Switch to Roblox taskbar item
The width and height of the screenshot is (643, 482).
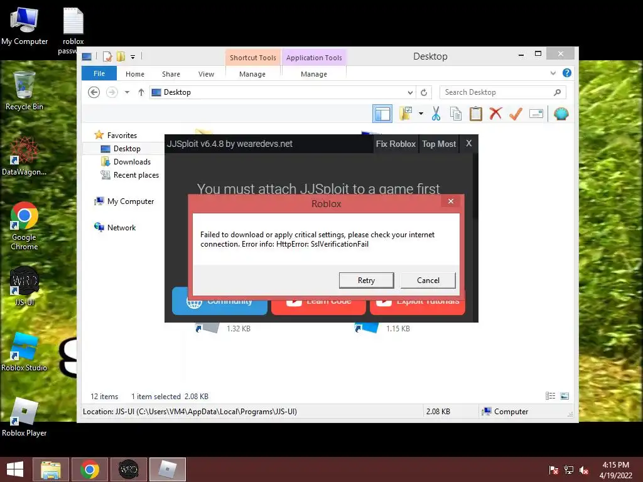[167, 469]
